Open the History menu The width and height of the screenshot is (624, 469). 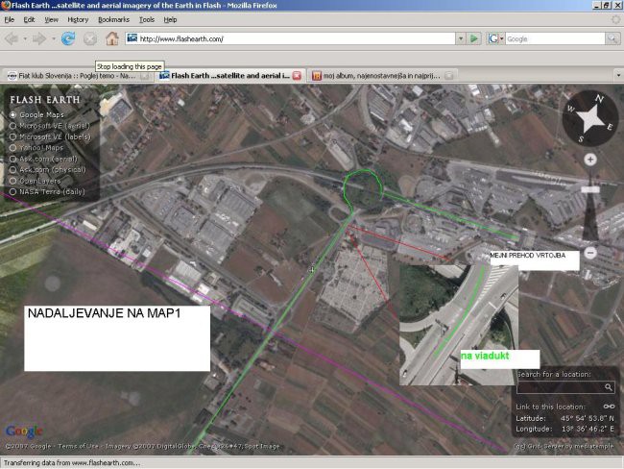pos(78,19)
